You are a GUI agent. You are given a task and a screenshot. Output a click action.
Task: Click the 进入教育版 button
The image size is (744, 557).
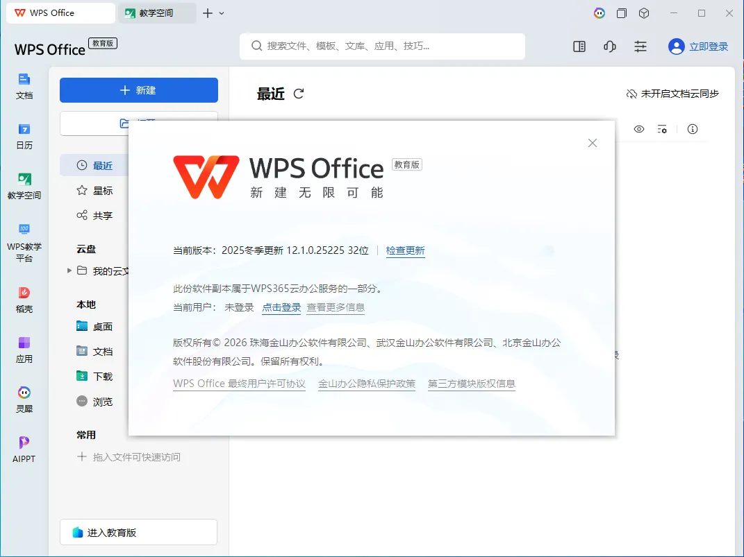[138, 532]
